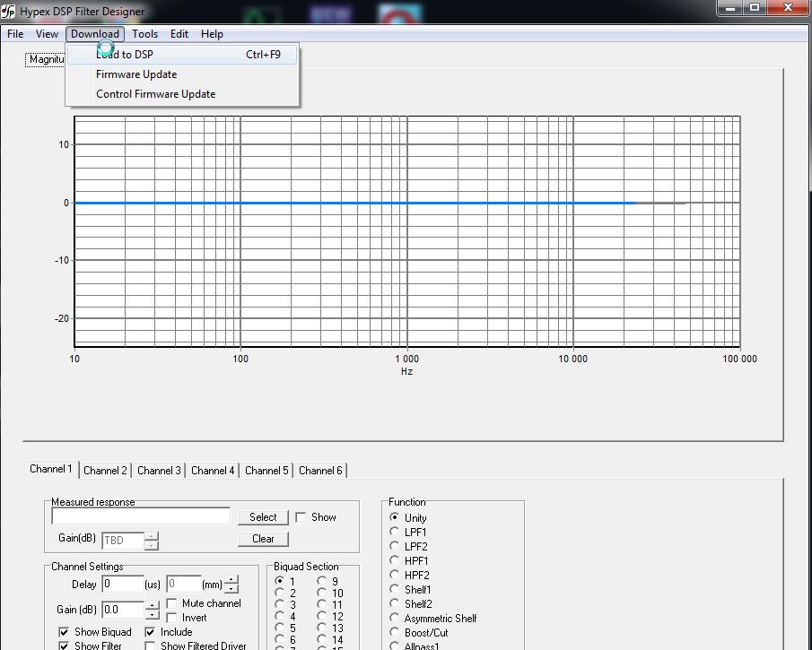Click the Hypex app icon in title bar
The image size is (812, 650).
point(8,11)
